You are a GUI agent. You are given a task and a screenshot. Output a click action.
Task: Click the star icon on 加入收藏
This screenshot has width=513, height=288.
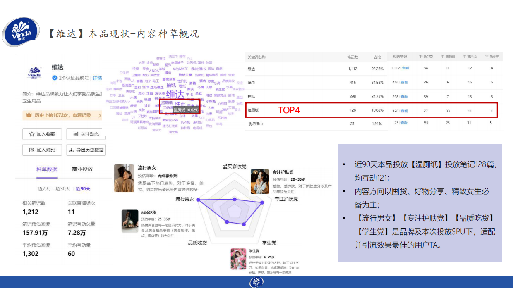click(32, 134)
